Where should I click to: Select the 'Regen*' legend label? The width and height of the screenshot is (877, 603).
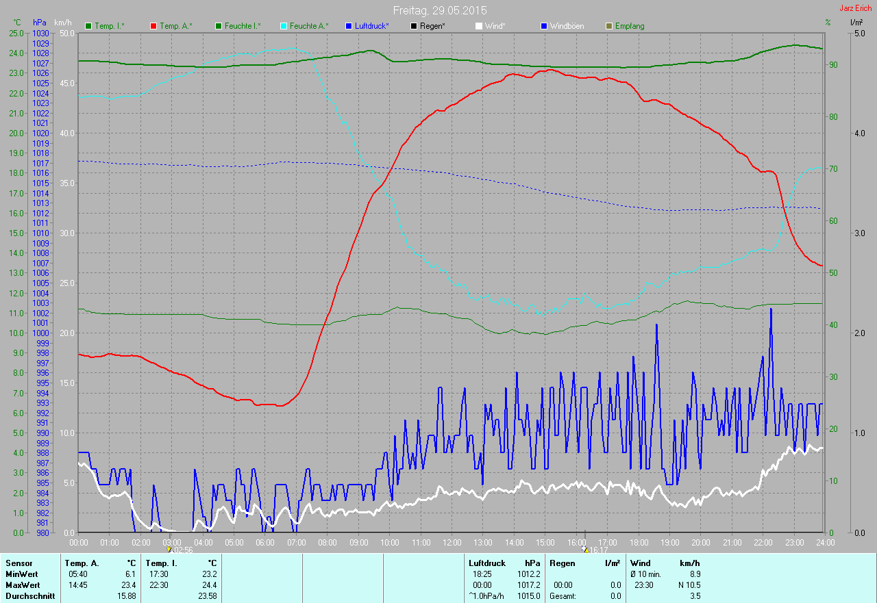pos(432,26)
